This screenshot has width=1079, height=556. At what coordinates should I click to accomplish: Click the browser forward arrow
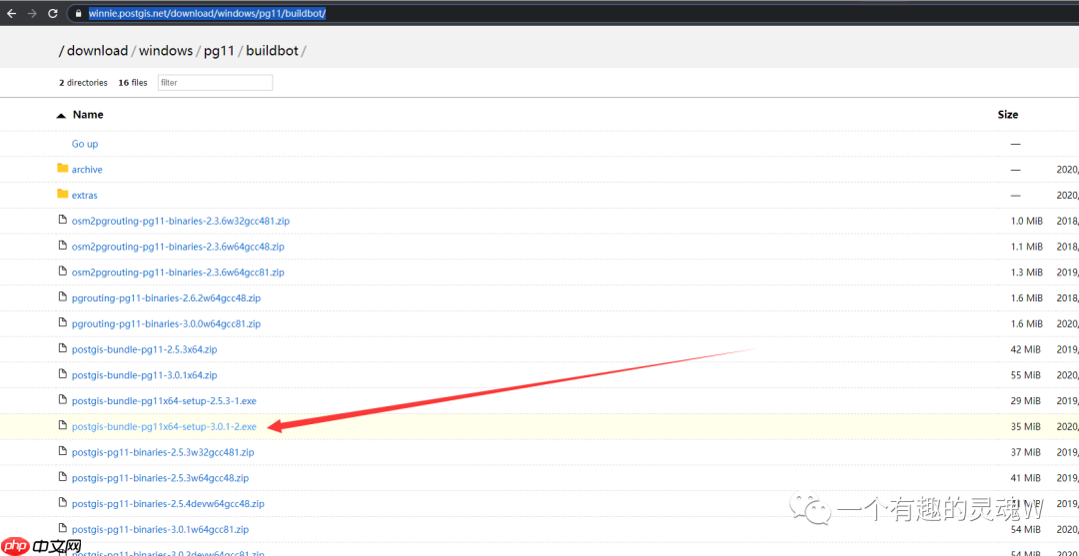click(32, 13)
